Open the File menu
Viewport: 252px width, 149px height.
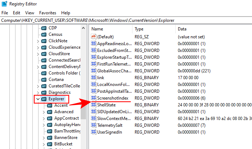(5, 13)
